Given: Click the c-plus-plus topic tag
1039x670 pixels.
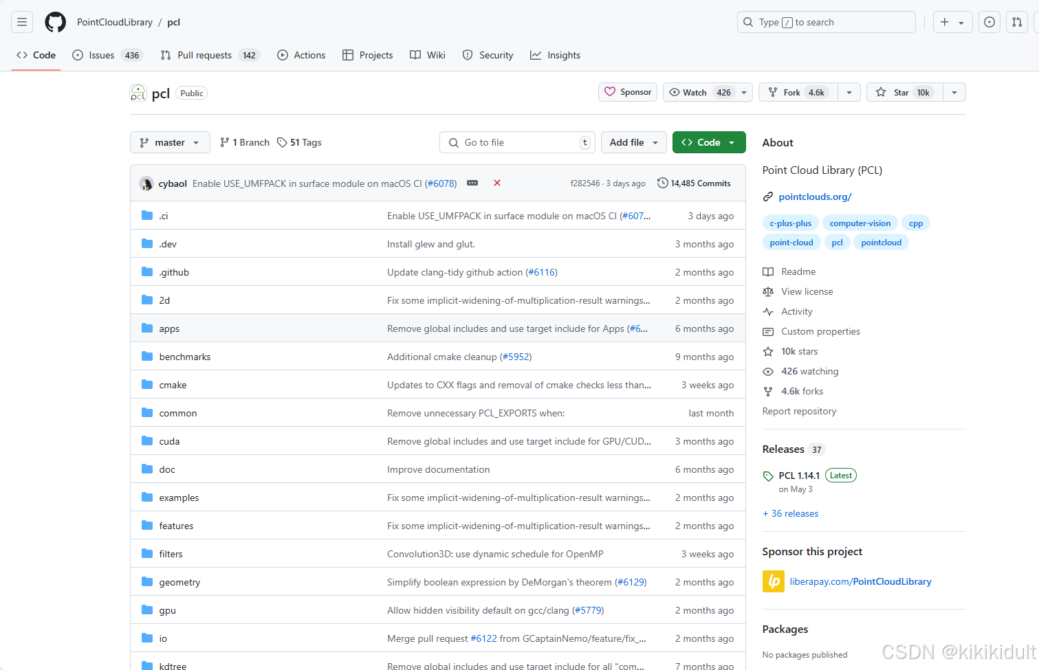Looking at the screenshot, I should [790, 223].
